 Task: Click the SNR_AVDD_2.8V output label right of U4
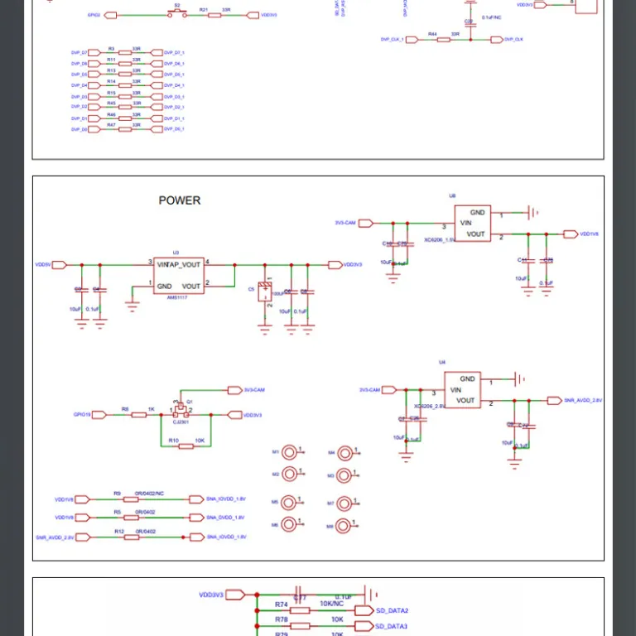point(583,400)
